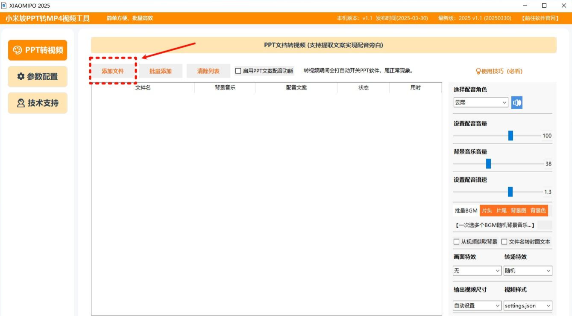Viewport: 572px width, 316px height.
Task: Close the XIAOMIPO window
Action: (563, 6)
